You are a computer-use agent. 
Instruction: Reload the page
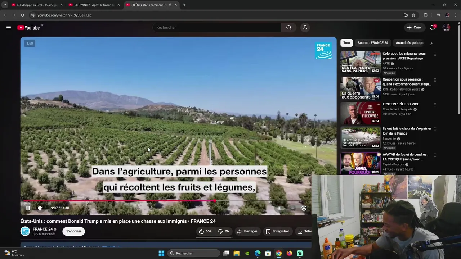pos(22,15)
